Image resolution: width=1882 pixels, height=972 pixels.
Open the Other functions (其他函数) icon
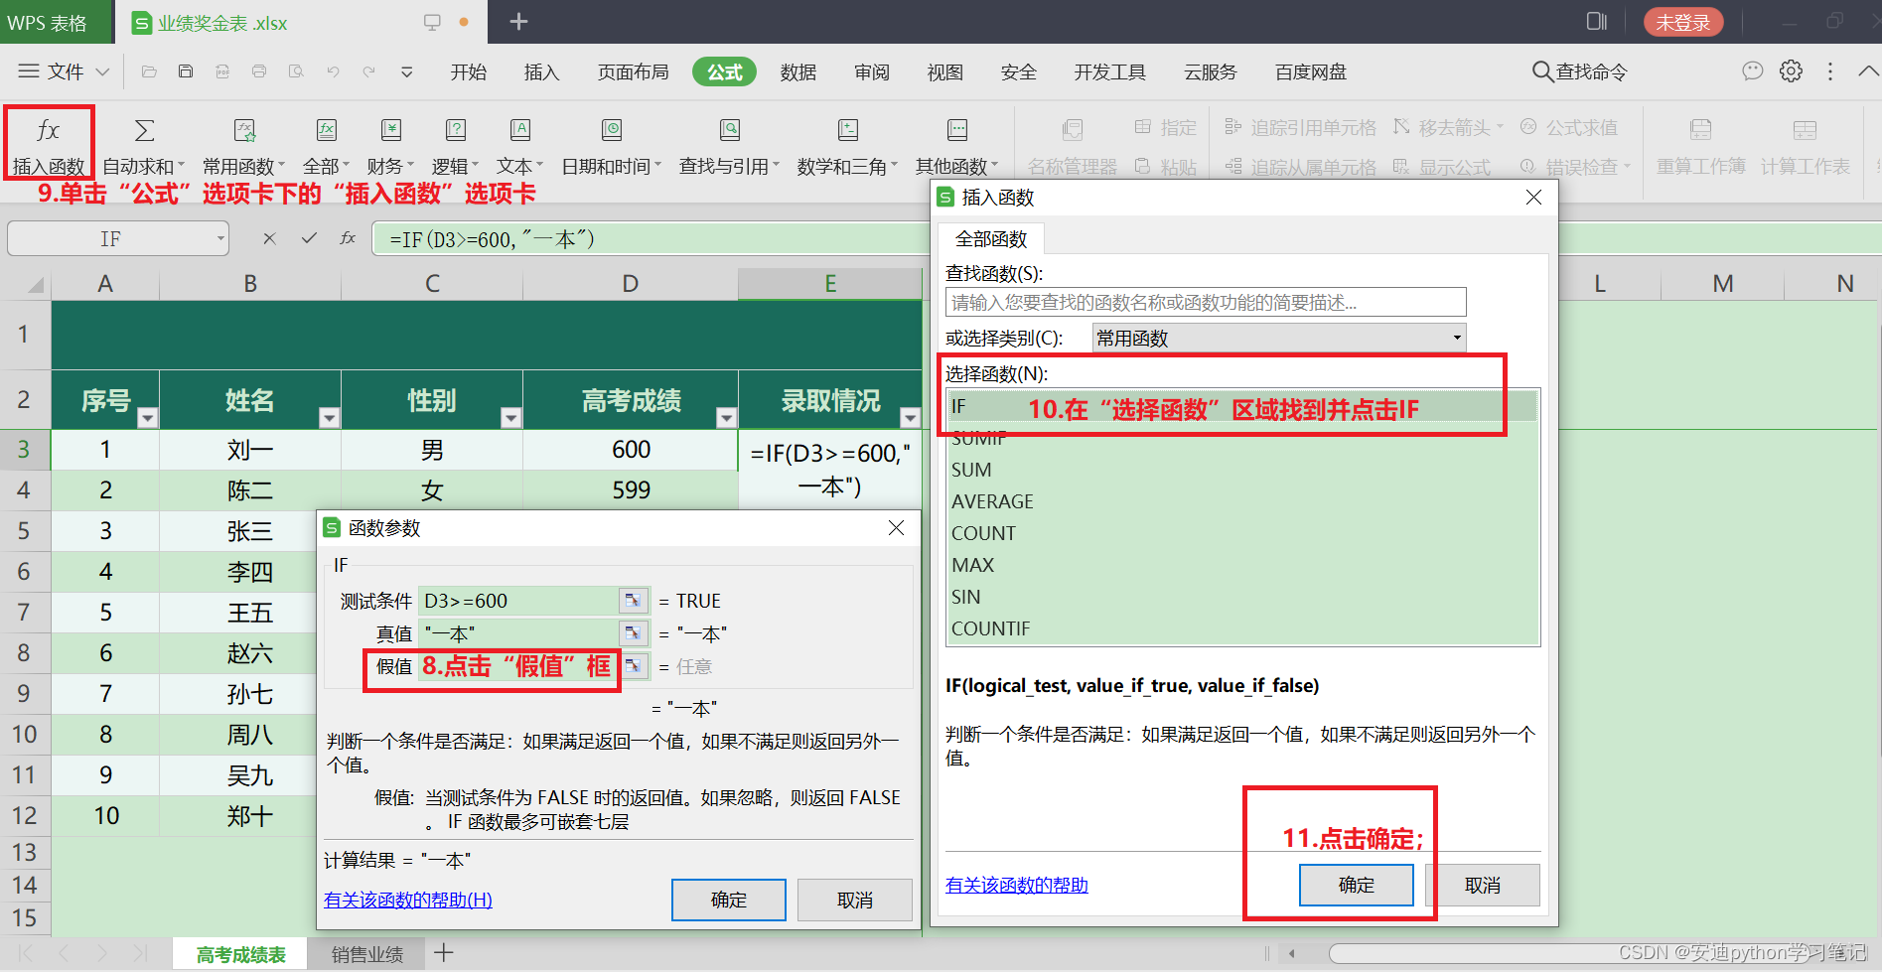tap(957, 130)
